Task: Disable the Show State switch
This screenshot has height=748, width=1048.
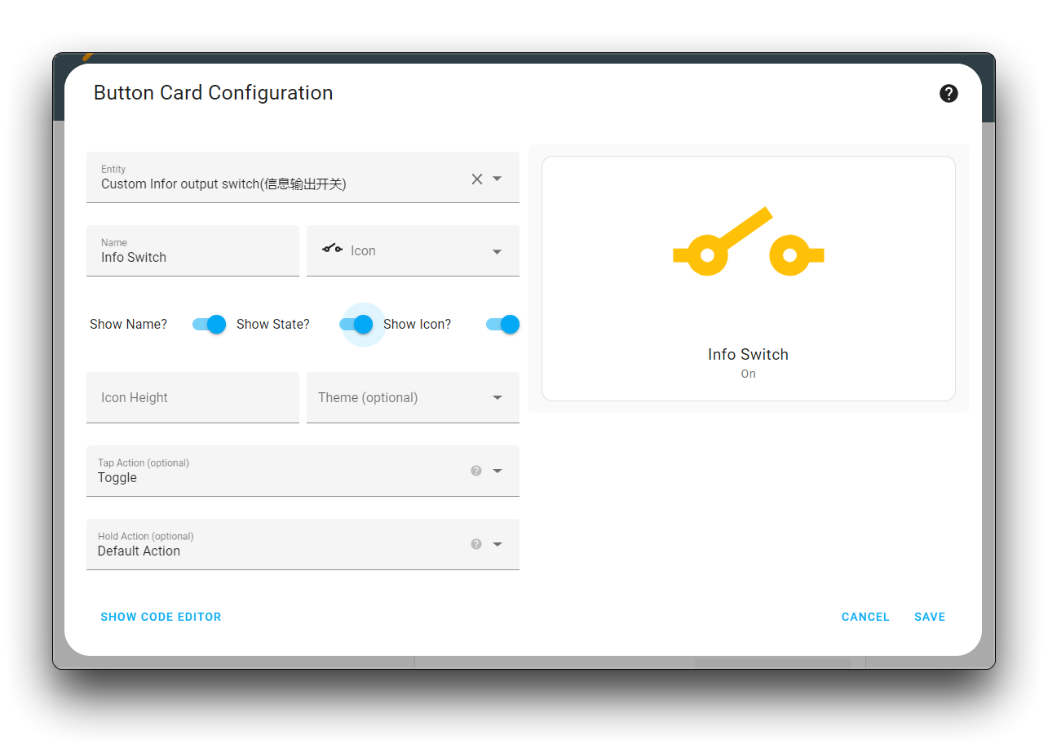Action: [x=356, y=324]
